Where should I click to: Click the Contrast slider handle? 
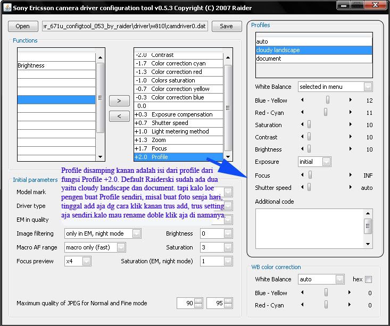tap(309, 137)
